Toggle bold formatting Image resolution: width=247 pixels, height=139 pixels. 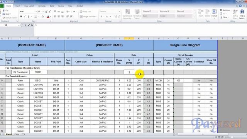[21, 17]
